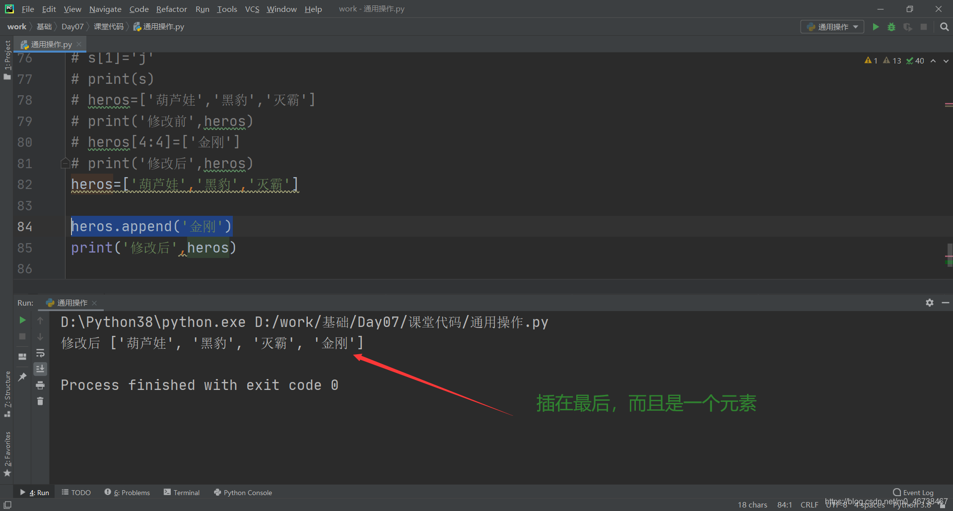Click the 通用操作.py breadcrumb
Viewport: 953px width, 511px height.
click(x=159, y=27)
